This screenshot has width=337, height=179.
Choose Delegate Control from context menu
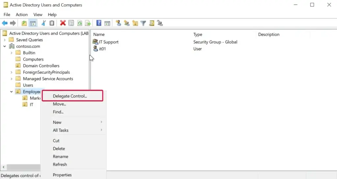tap(70, 96)
